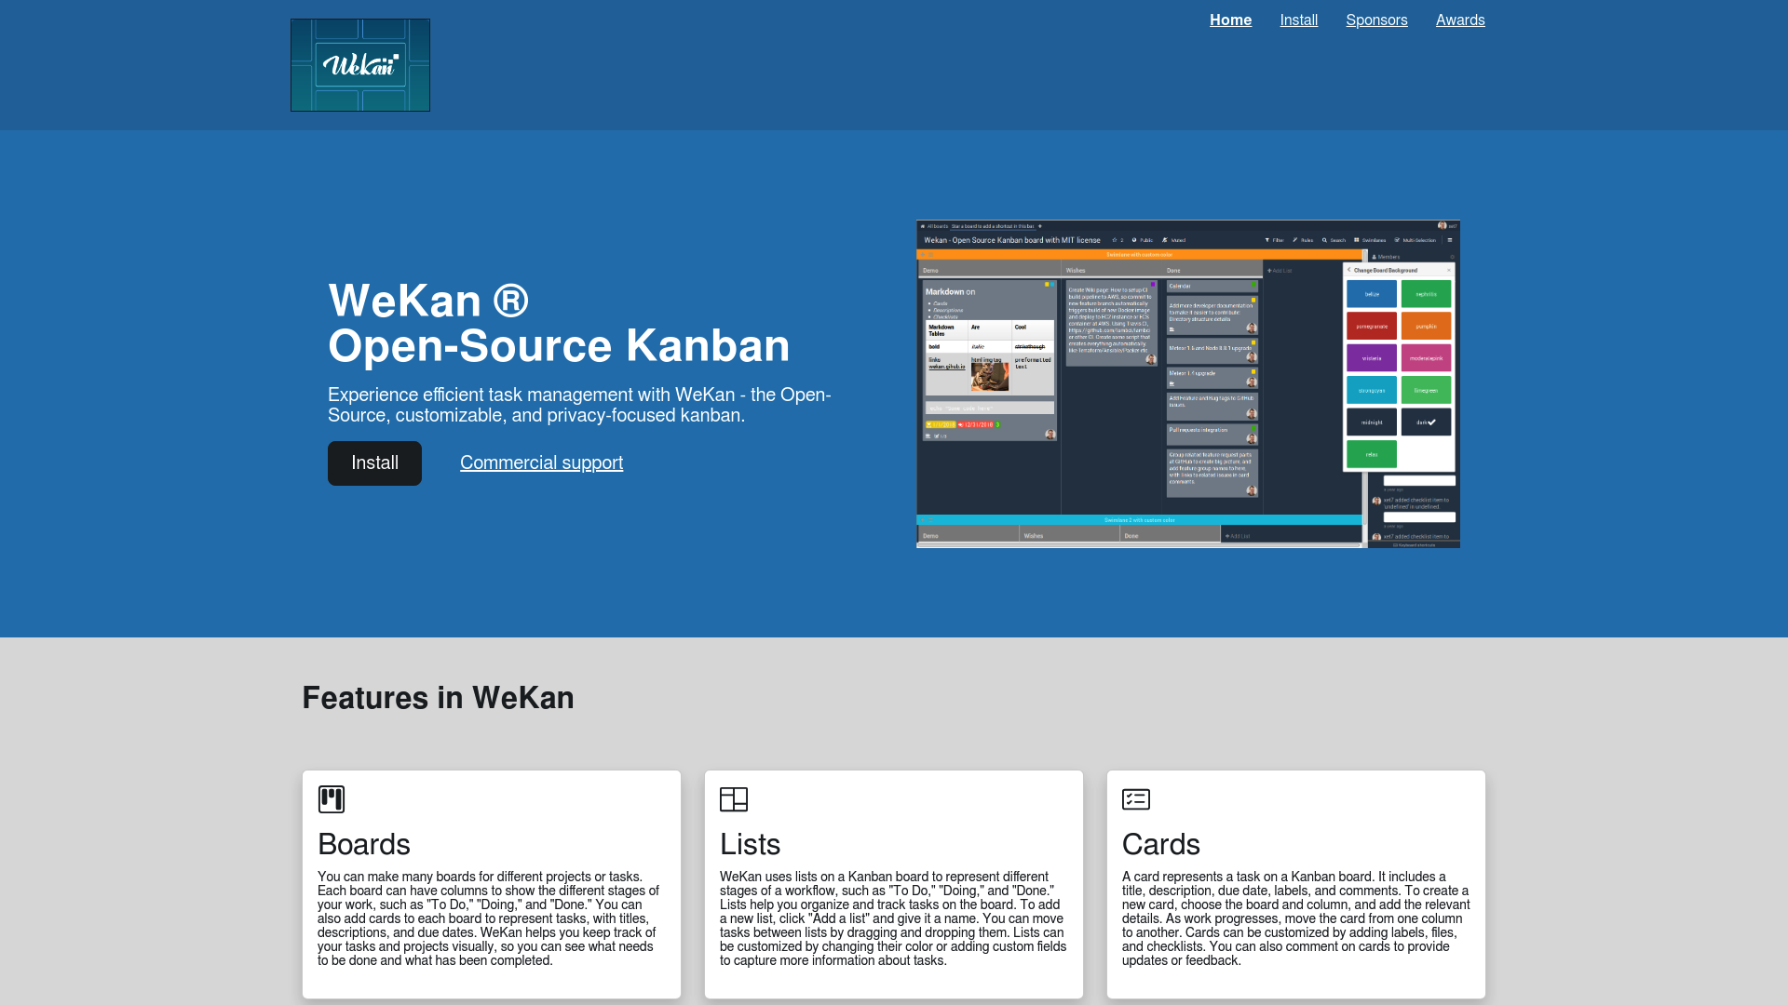Open the WeKan board screenshot image
Image resolution: width=1788 pixels, height=1005 pixels.
[1188, 384]
